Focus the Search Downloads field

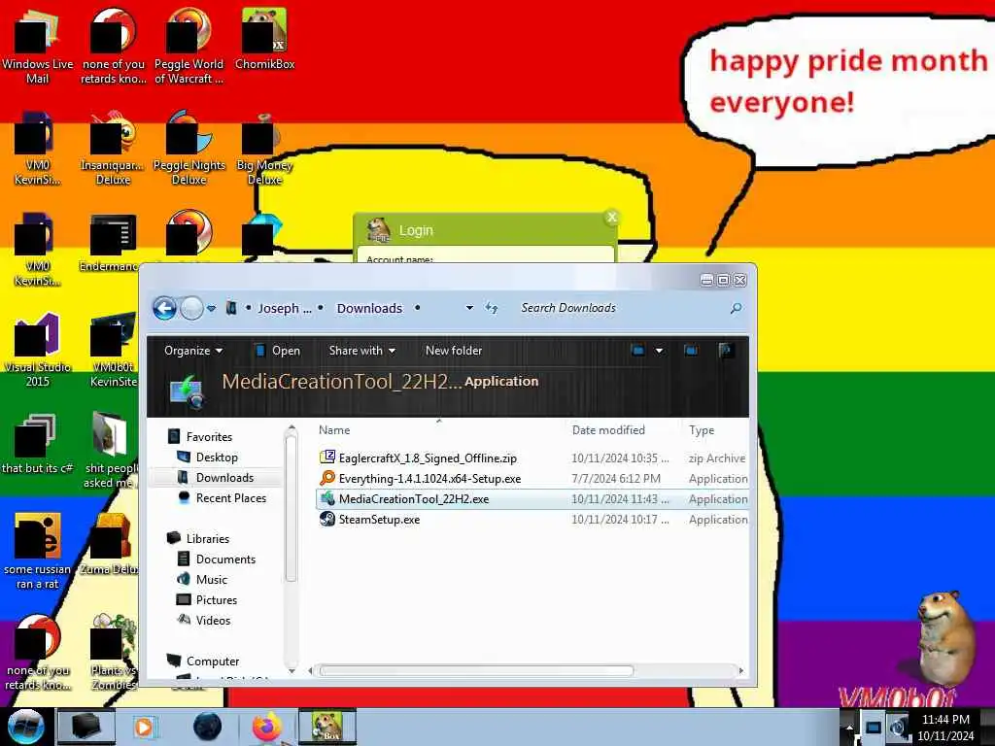click(622, 308)
